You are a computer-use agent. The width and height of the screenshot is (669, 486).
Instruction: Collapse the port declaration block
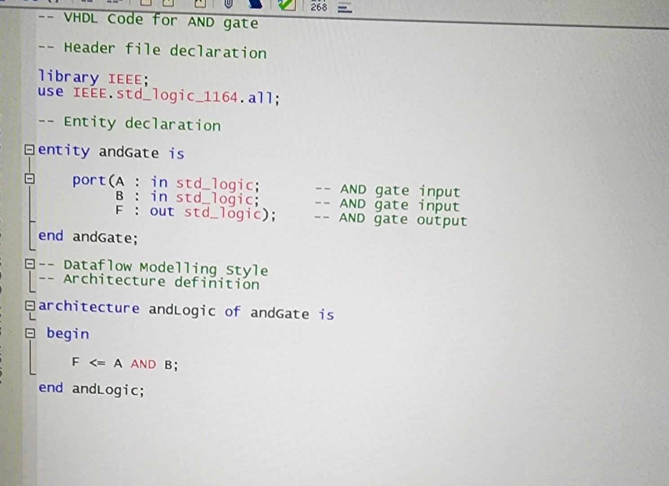click(29, 179)
